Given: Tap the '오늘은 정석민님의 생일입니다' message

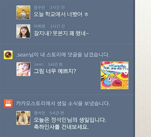Looking at the screenshot, I should coord(70,120).
